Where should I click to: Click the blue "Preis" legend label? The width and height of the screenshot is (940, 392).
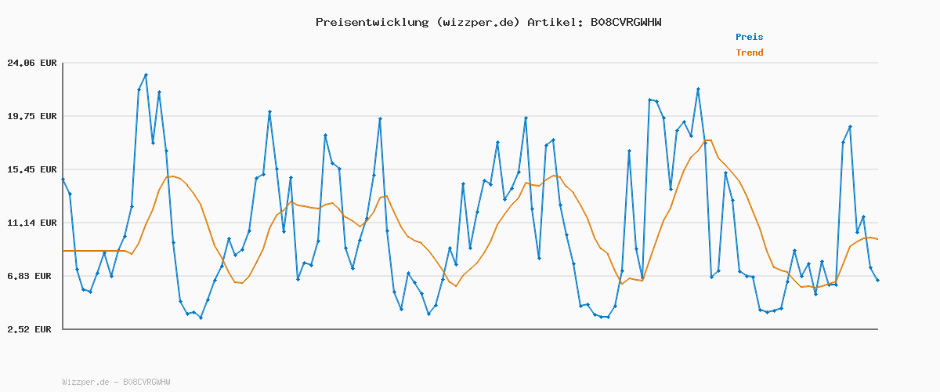749,37
